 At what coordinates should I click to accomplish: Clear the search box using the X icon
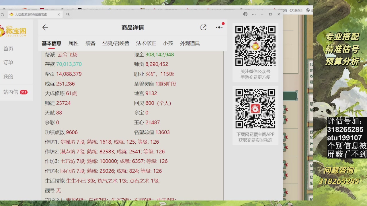(x=58, y=14)
